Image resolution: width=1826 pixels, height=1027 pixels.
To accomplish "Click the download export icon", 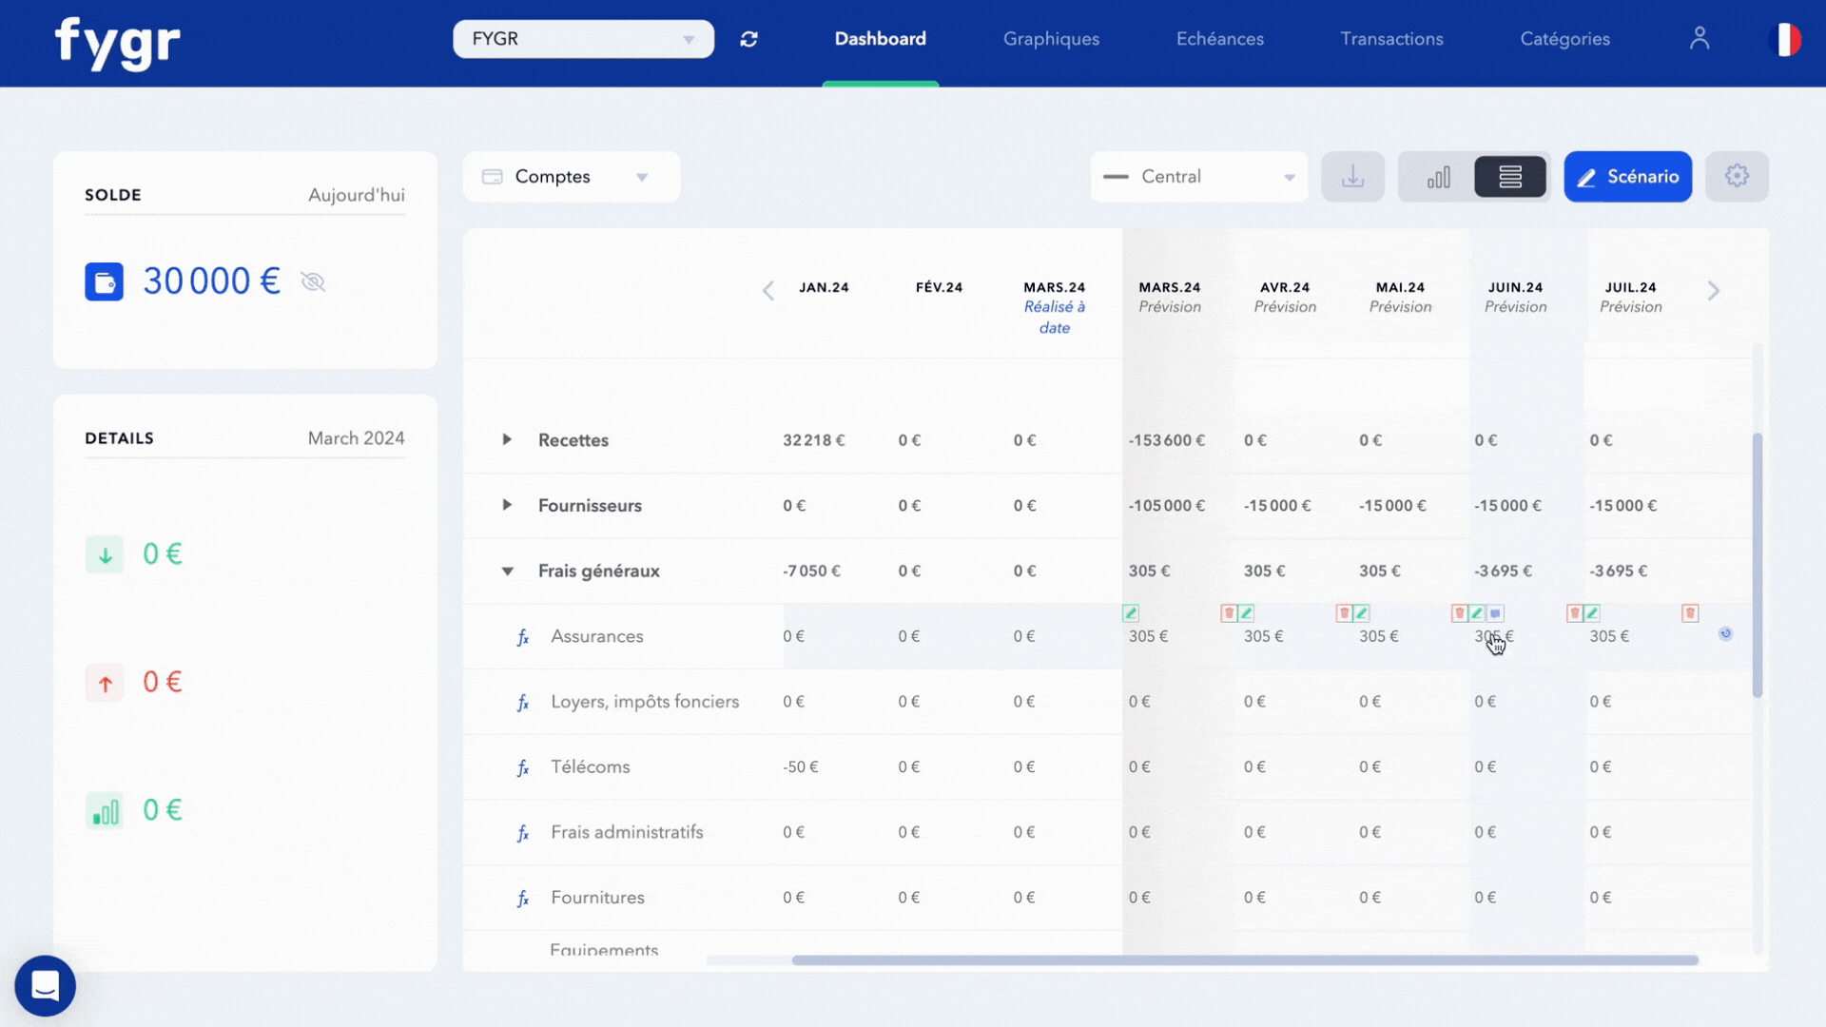I will pos(1352,177).
